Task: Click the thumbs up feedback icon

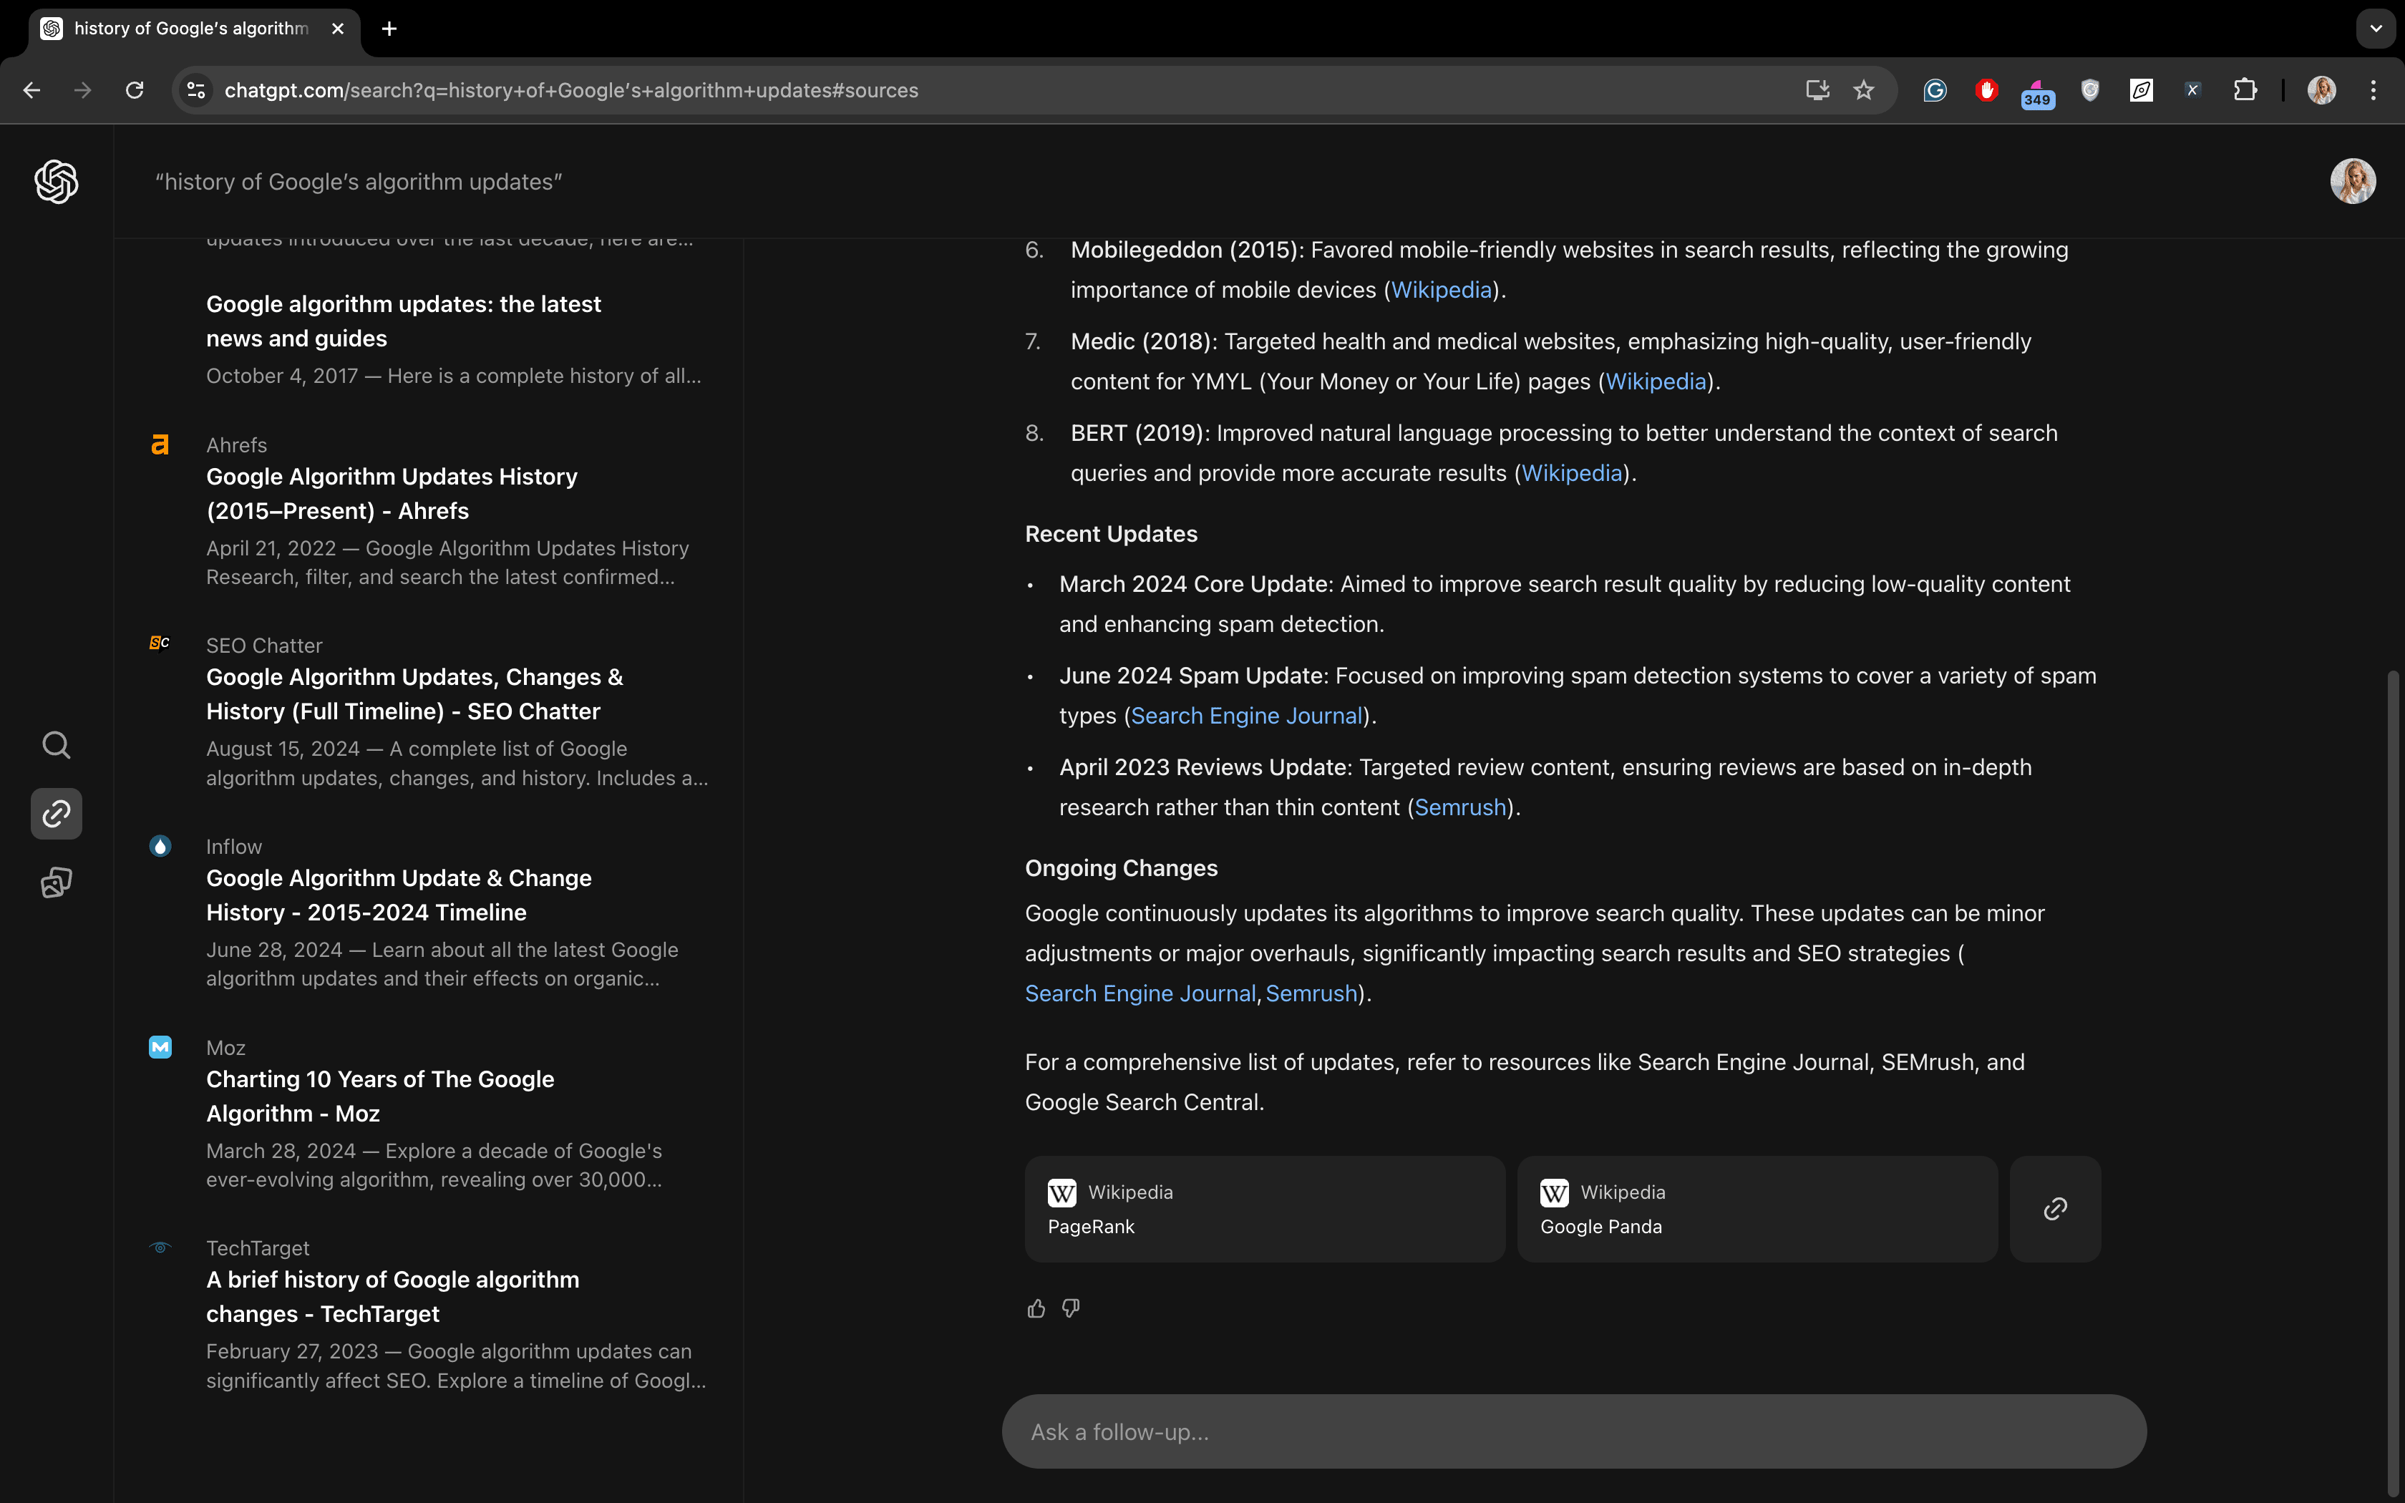Action: click(1036, 1308)
